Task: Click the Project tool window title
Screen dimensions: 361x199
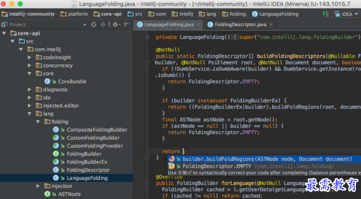Action: pos(17,25)
